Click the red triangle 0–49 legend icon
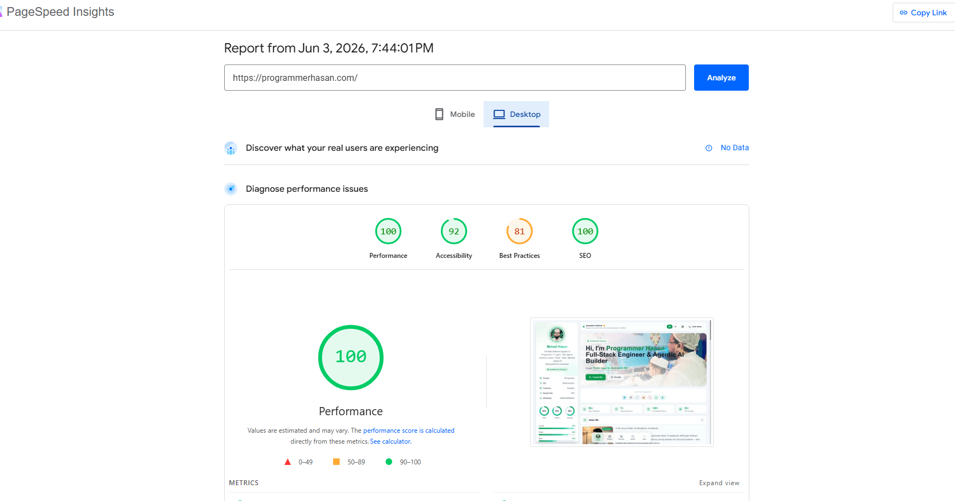 tap(288, 462)
